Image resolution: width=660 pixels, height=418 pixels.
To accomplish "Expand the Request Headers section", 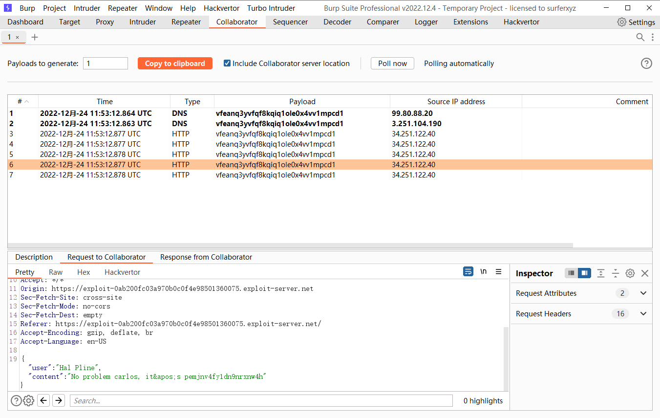I will (x=643, y=313).
